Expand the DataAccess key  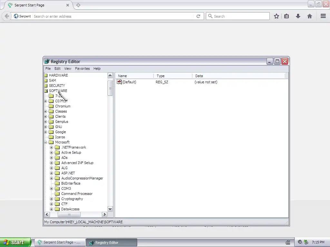click(x=51, y=209)
